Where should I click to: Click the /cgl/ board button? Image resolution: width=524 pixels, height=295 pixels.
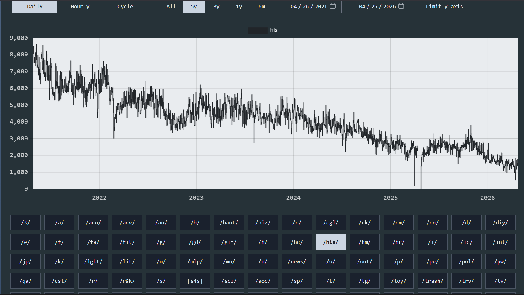click(x=331, y=223)
